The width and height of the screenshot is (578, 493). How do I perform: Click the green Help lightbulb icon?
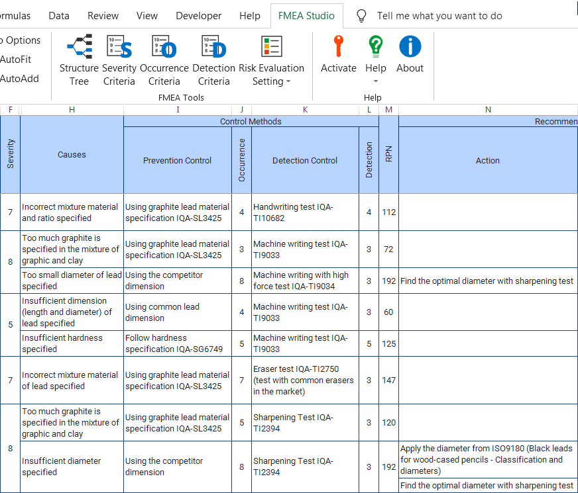pos(375,48)
